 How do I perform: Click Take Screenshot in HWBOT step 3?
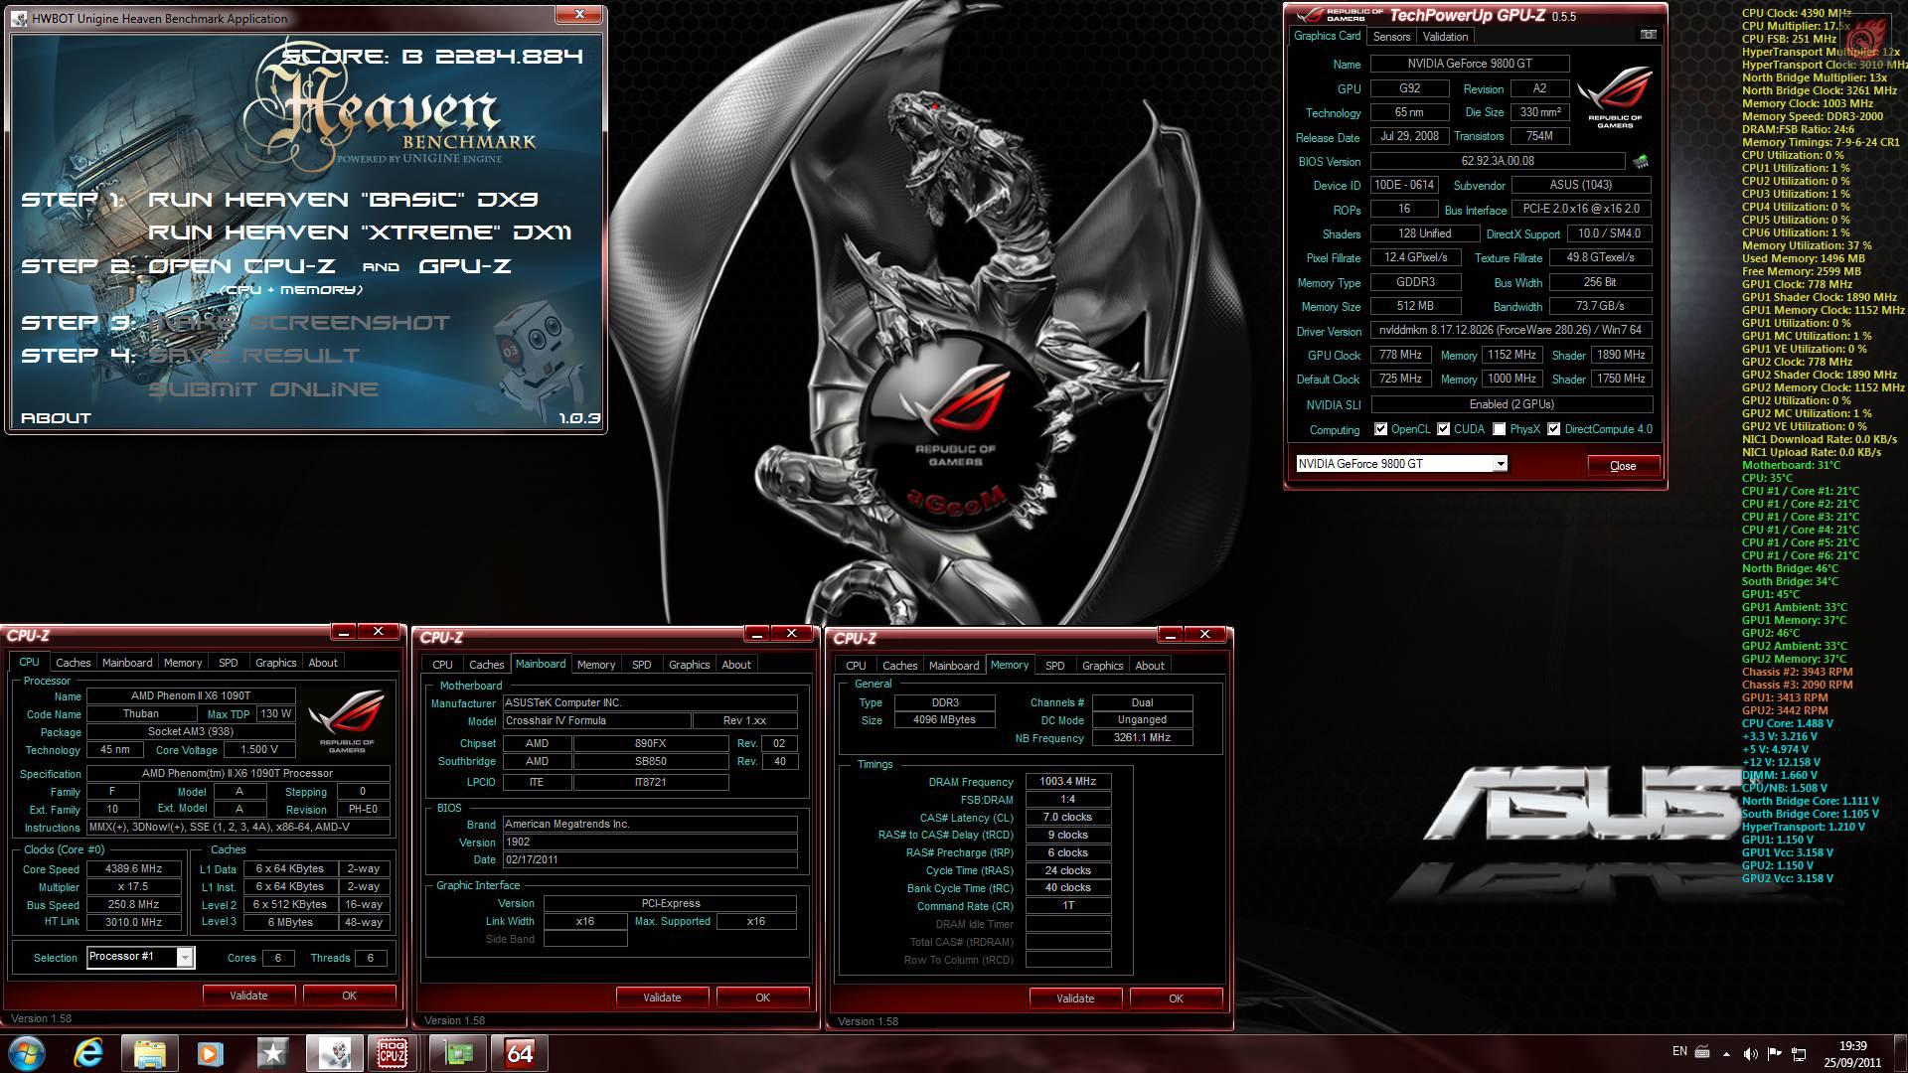click(298, 323)
